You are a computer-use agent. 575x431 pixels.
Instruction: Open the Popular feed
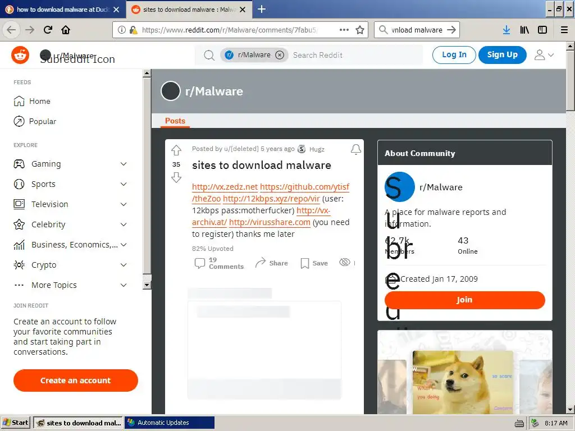[35, 121]
